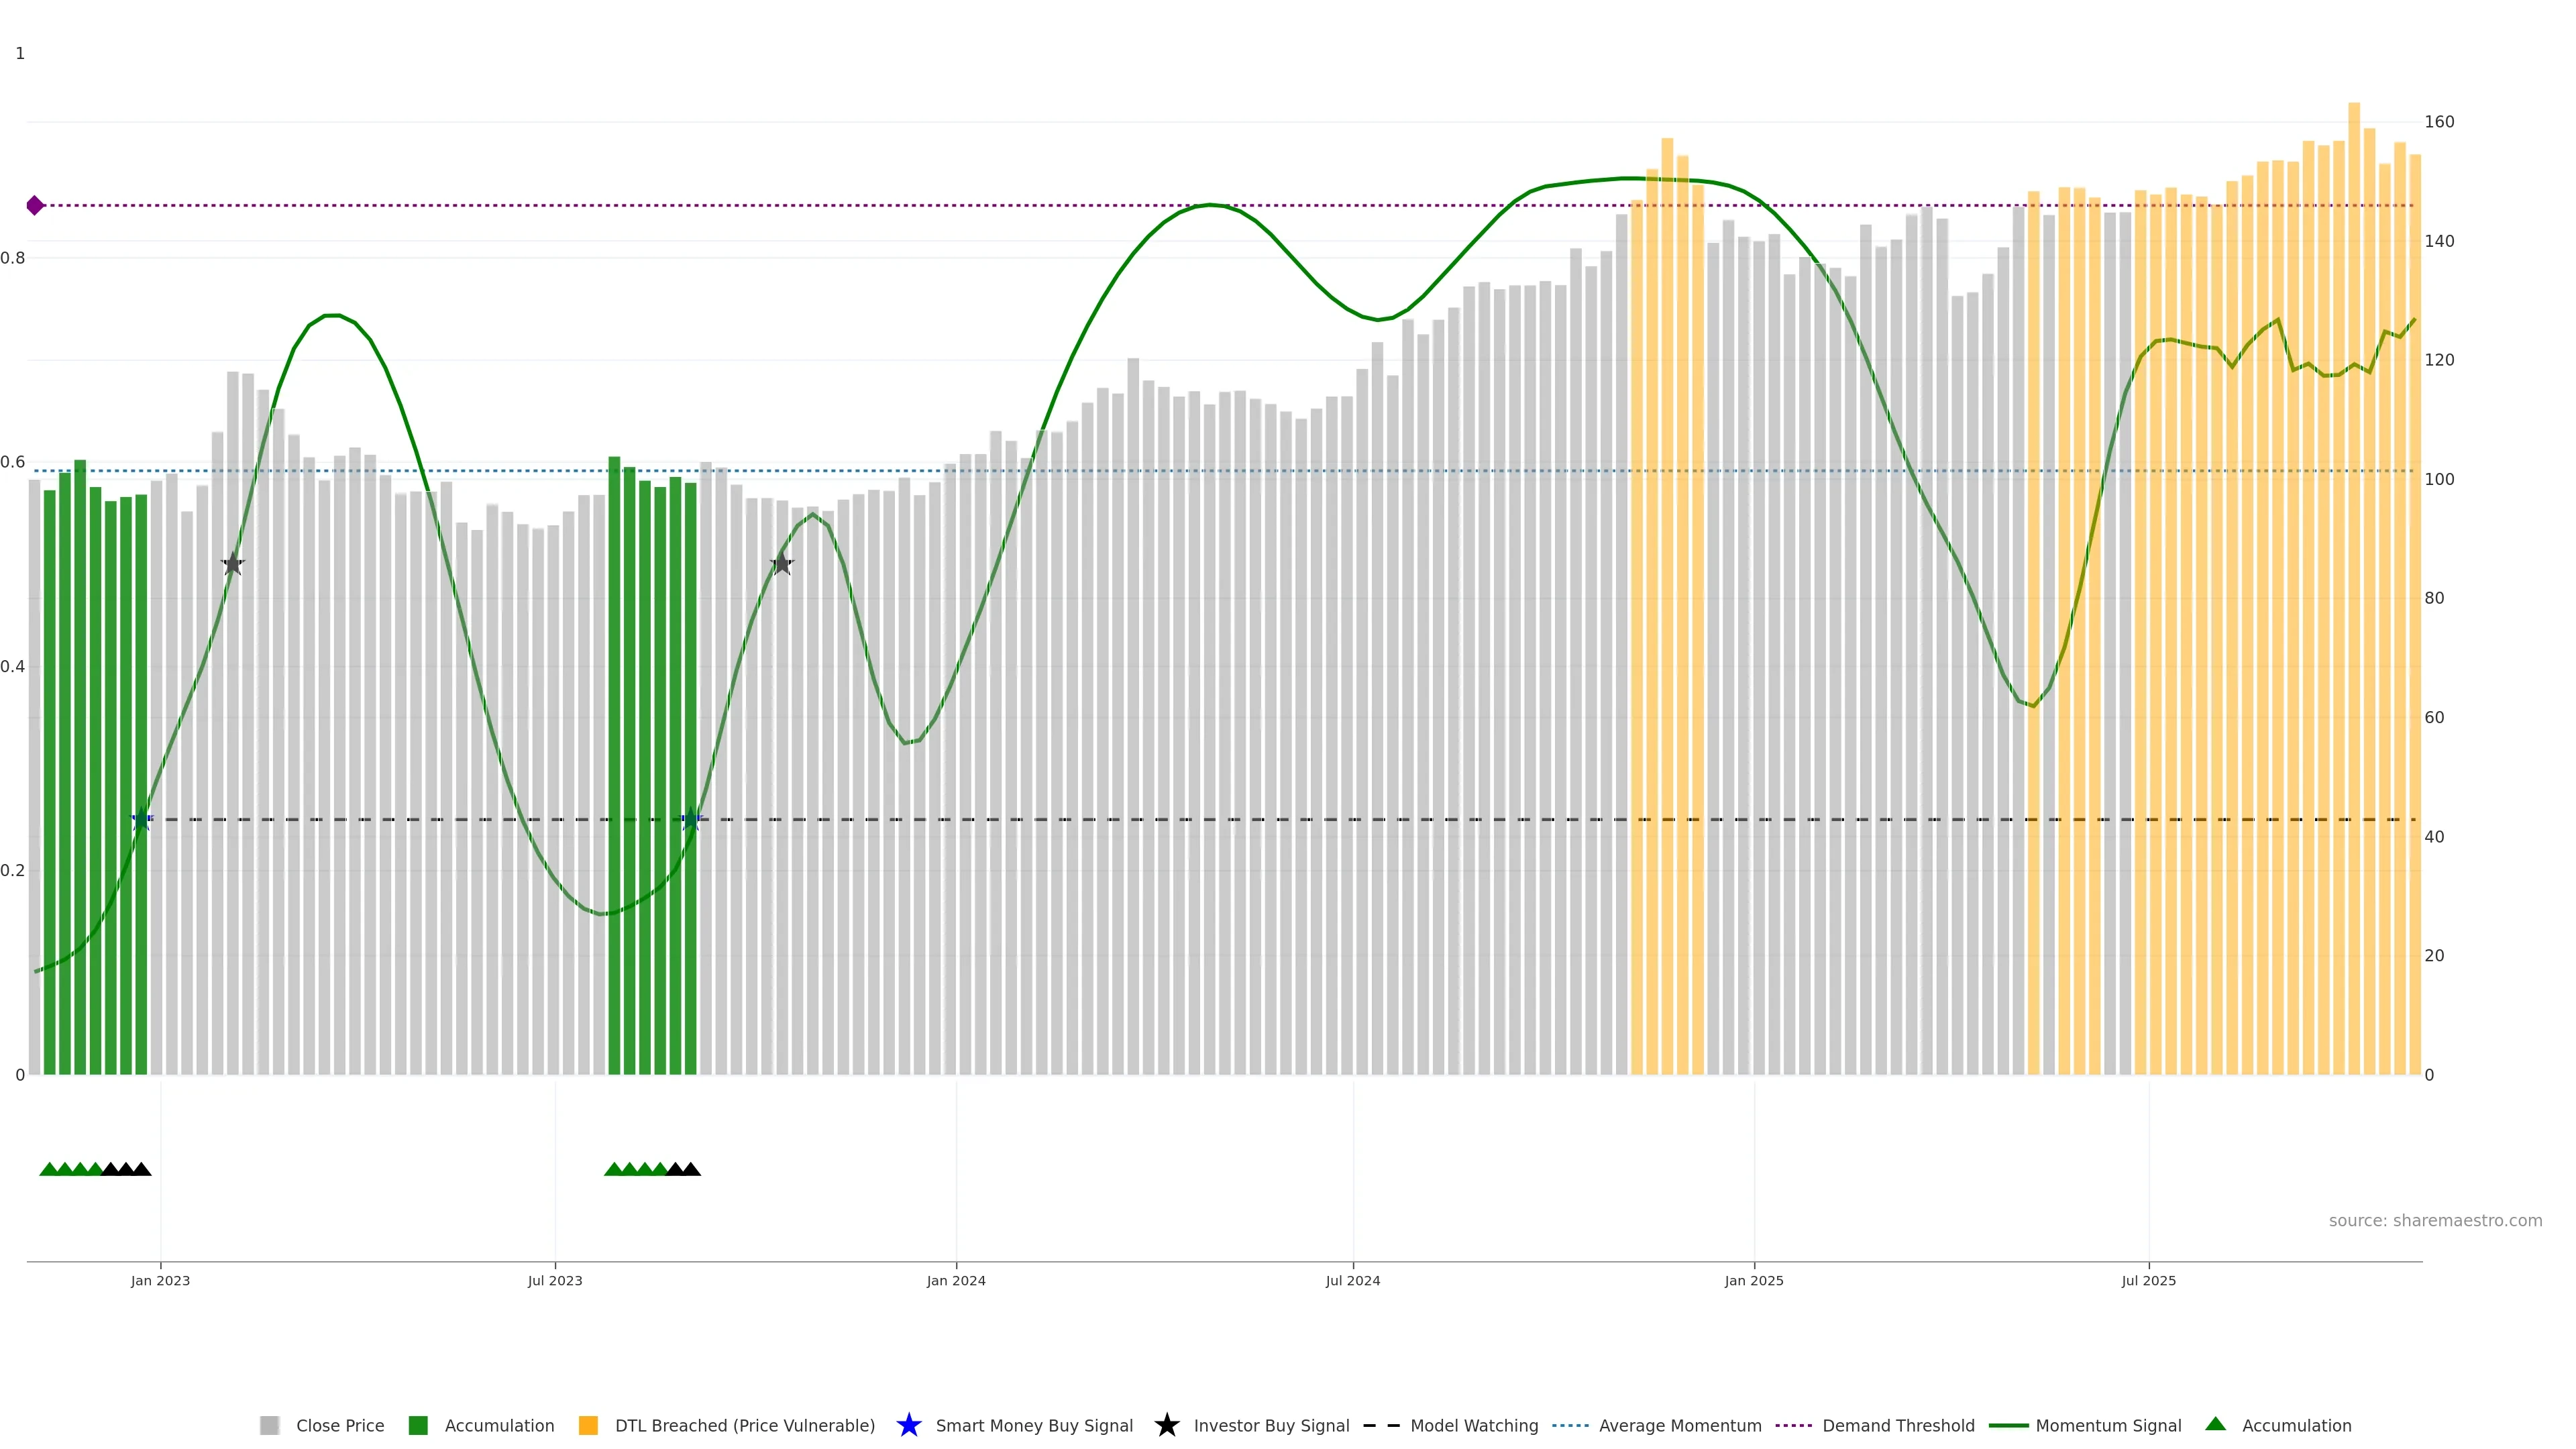Viewport: 2576px width, 1449px height.
Task: Click the first accumulation triangle cluster below chart
Action: coord(95,1169)
